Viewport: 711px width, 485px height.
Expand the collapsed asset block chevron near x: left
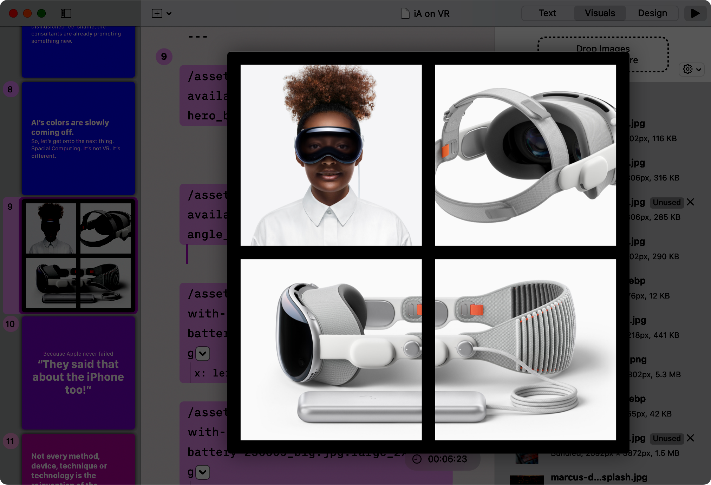(202, 354)
